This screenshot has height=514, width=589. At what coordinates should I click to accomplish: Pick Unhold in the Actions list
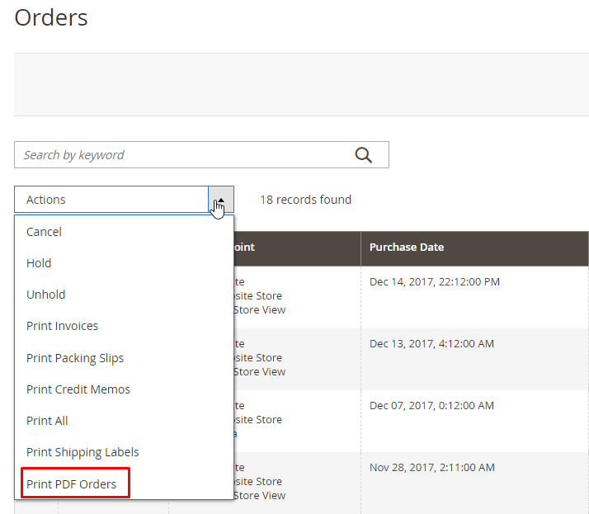(45, 295)
